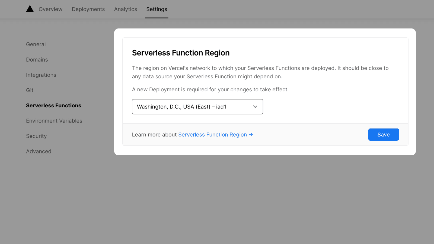Choose Serverless Functions in the sidebar

pyautogui.click(x=53, y=106)
